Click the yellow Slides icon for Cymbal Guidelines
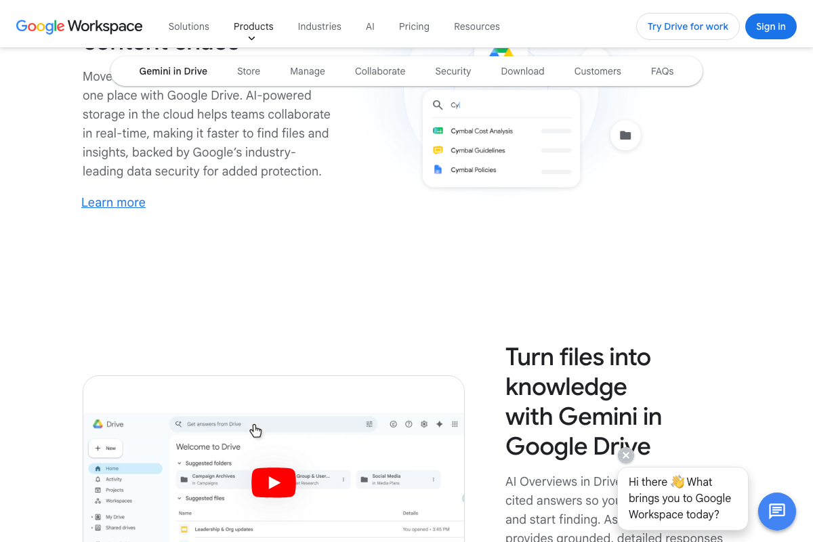The image size is (813, 542). pyautogui.click(x=438, y=150)
